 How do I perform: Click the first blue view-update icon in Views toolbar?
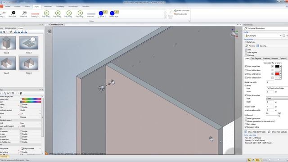point(15,32)
